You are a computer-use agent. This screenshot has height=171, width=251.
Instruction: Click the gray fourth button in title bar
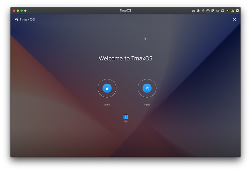coord(25,11)
